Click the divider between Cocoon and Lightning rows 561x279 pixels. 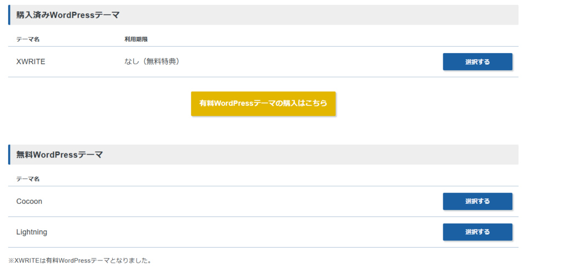263,217
